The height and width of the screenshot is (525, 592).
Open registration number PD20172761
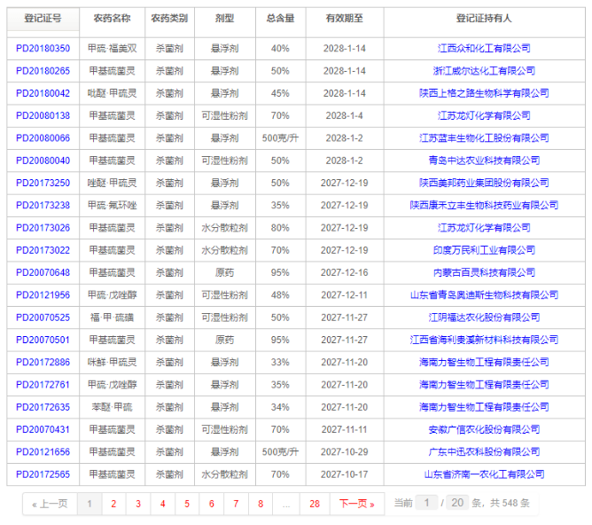[43, 385]
